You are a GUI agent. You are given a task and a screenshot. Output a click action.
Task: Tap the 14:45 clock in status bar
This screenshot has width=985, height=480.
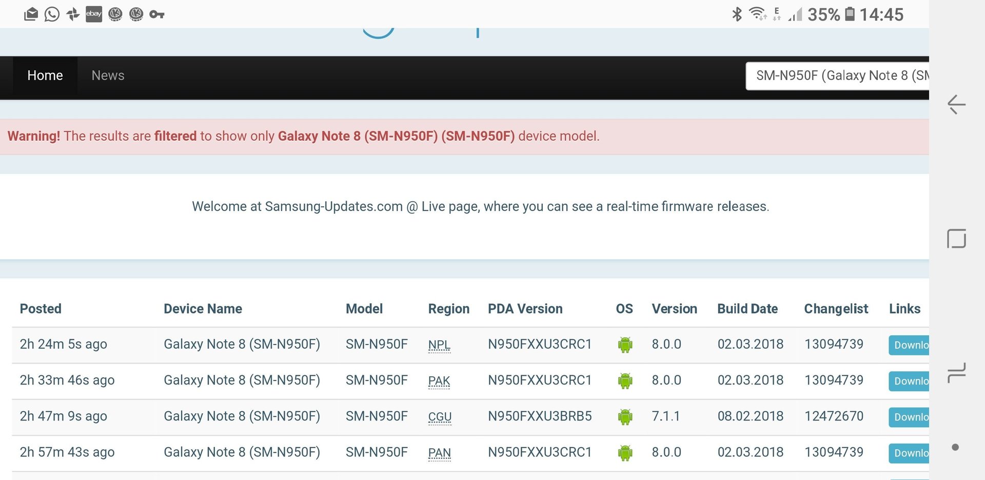881,14
